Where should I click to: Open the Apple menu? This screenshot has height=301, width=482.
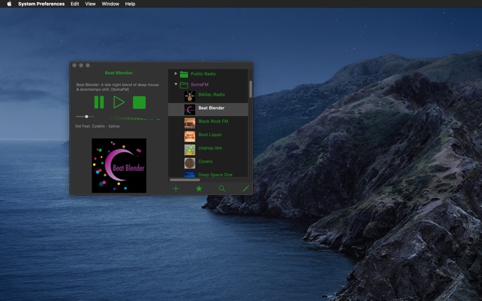click(9, 4)
